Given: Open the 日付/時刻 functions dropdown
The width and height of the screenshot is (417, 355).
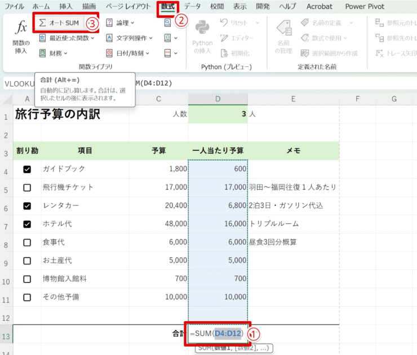Looking at the screenshot, I should click(128, 53).
